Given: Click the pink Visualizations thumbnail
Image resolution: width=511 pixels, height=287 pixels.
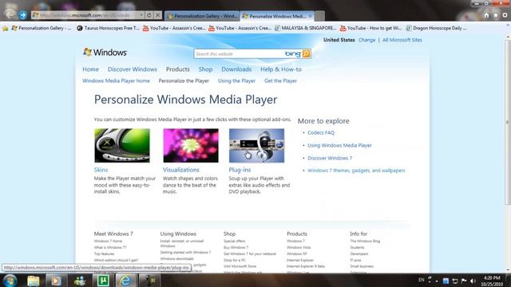Looking at the screenshot, I should coord(191,145).
